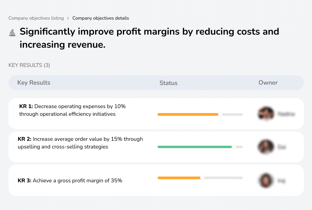Open KR 2 Increase average order value row

click(156, 147)
